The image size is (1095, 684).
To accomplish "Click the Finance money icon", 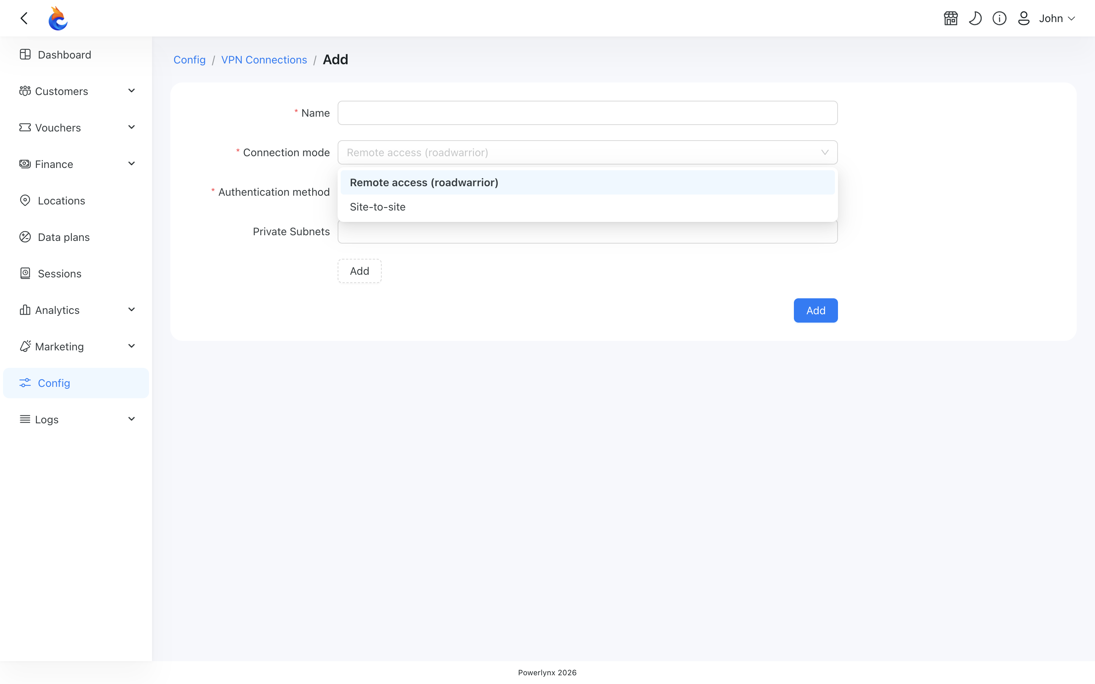I will (25, 164).
